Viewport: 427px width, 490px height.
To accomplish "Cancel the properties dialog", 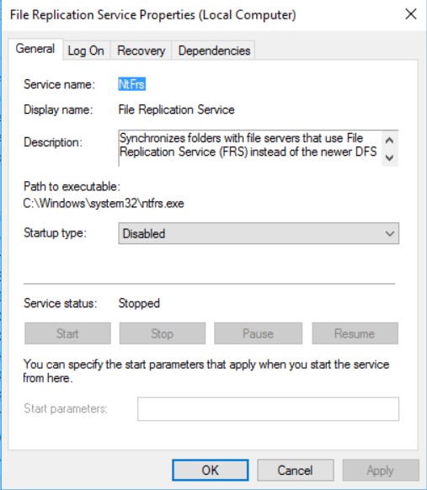I will (296, 471).
